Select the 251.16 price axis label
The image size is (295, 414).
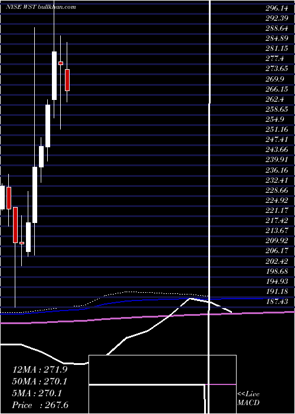(x=276, y=130)
